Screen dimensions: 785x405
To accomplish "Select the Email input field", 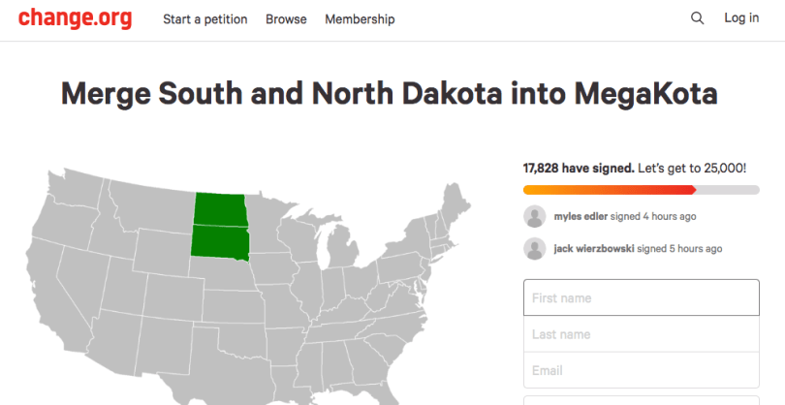I will [641, 370].
